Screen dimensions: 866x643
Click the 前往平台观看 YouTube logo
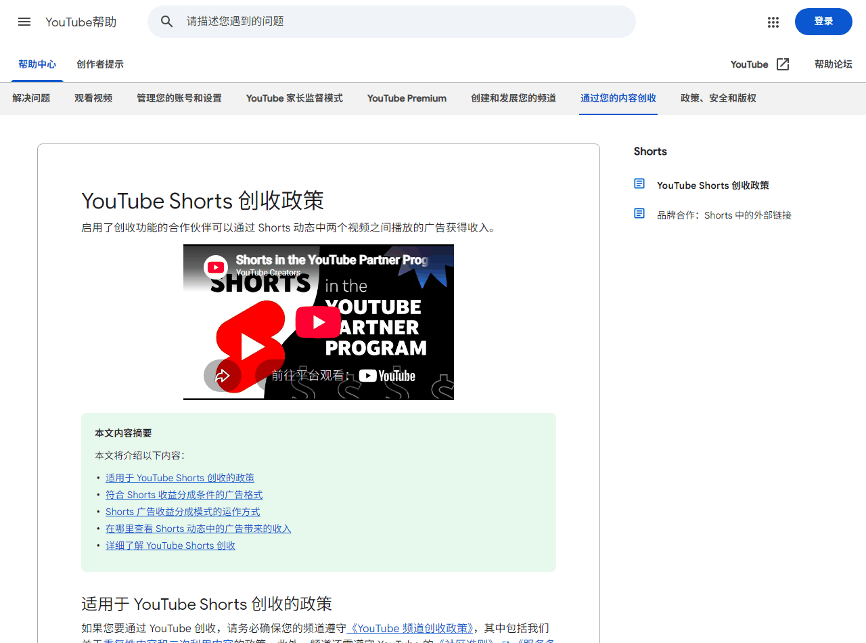[387, 376]
